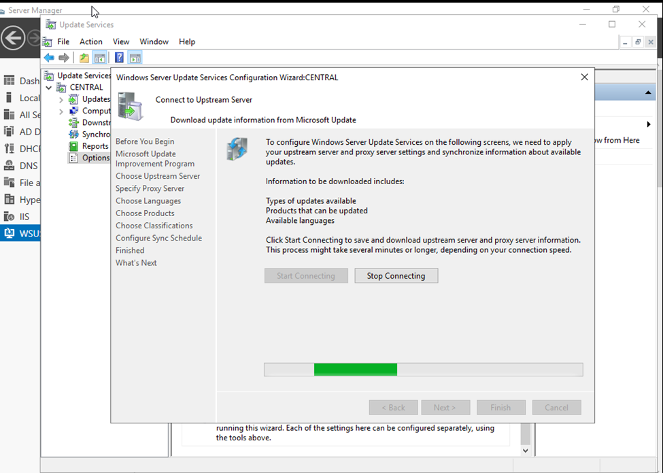The height and width of the screenshot is (473, 663).
Task: Open the Action menu
Action: coord(91,41)
